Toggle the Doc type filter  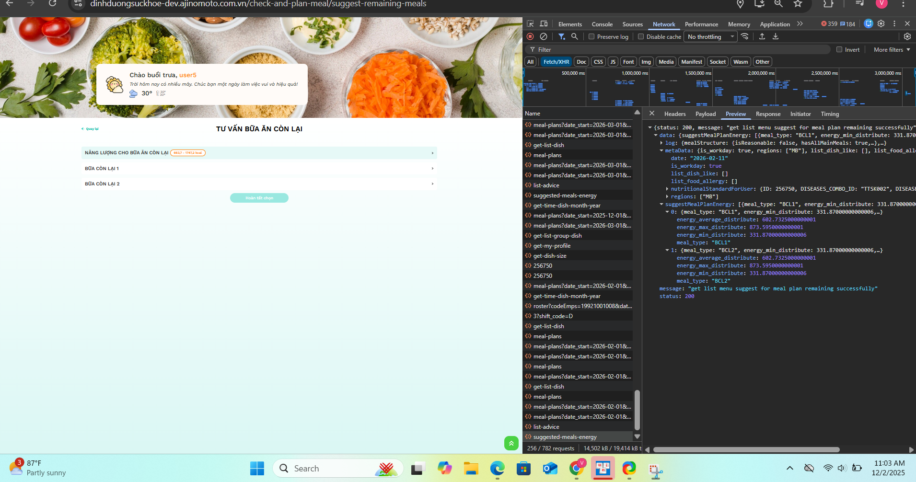click(581, 62)
